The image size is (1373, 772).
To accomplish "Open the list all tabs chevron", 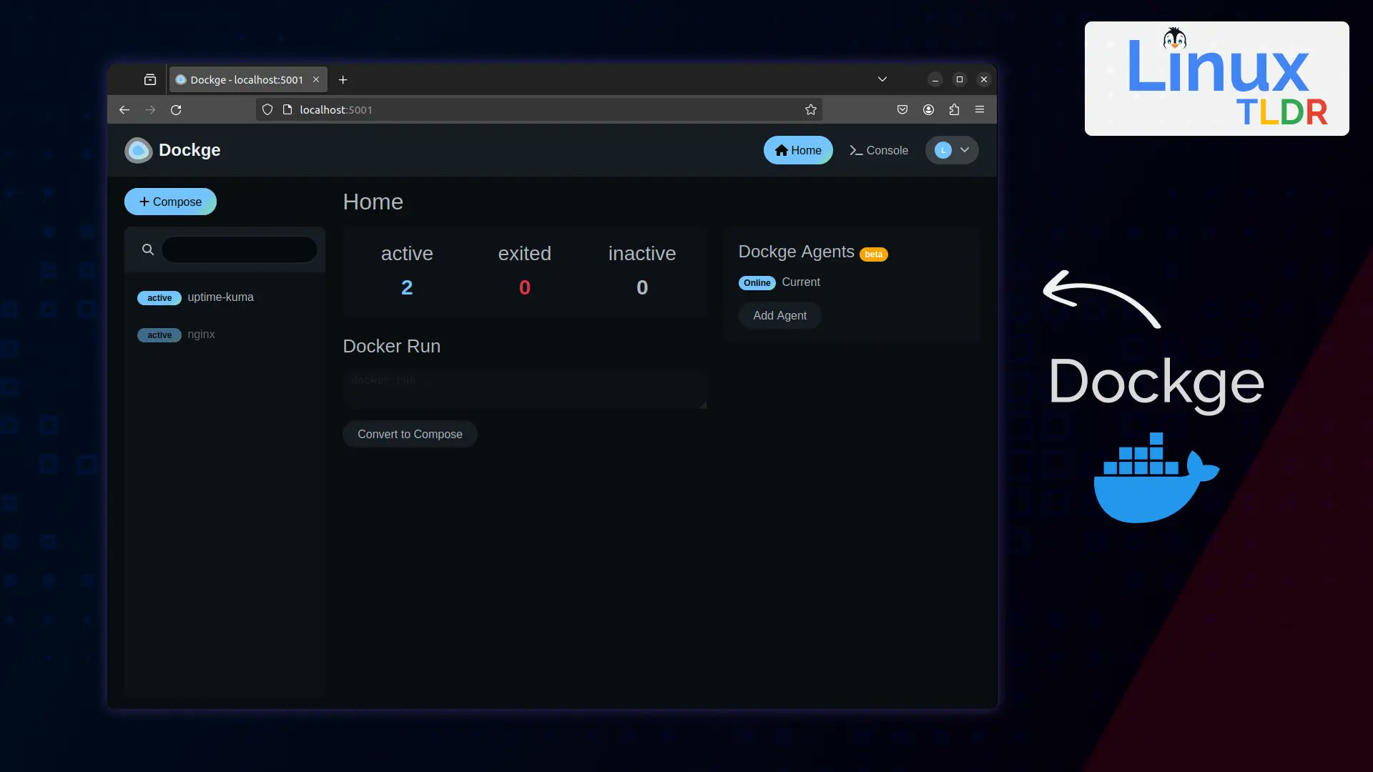I will [x=882, y=79].
